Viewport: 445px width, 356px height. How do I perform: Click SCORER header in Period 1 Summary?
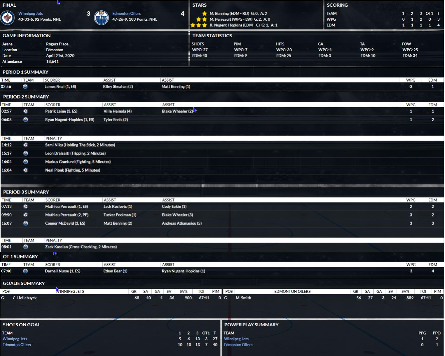click(x=52, y=80)
